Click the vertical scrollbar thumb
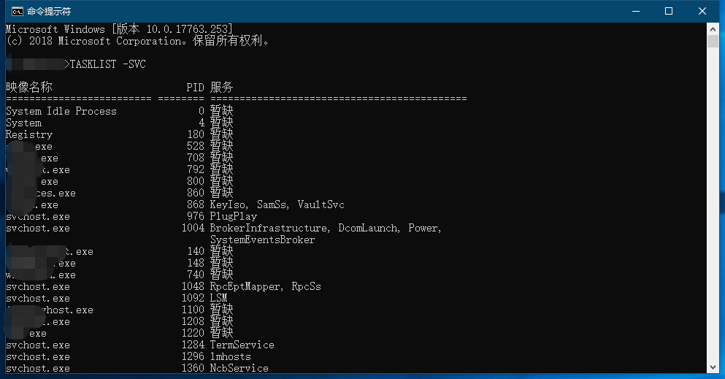 coord(713,41)
